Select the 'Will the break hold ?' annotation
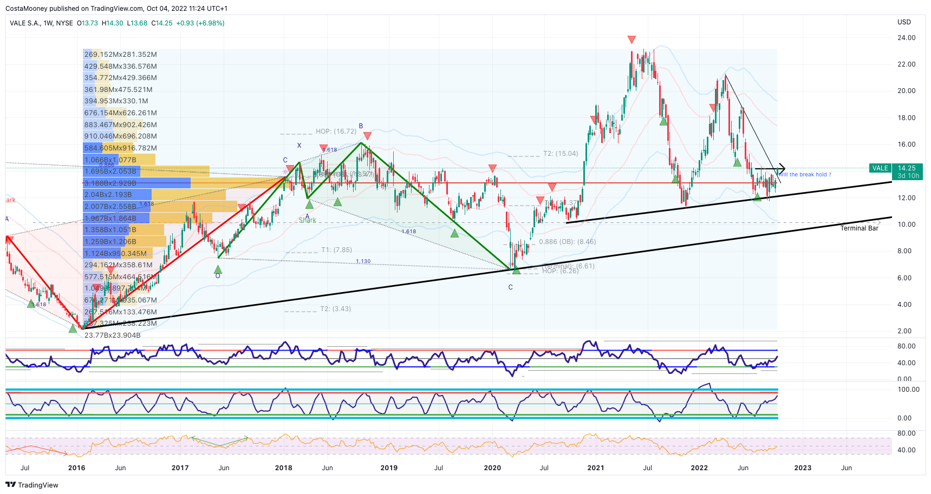Image resolution: width=931 pixels, height=494 pixels. coord(805,174)
